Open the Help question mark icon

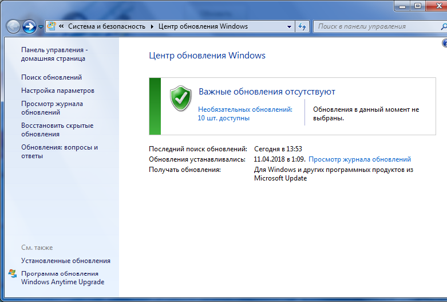tap(445, 43)
